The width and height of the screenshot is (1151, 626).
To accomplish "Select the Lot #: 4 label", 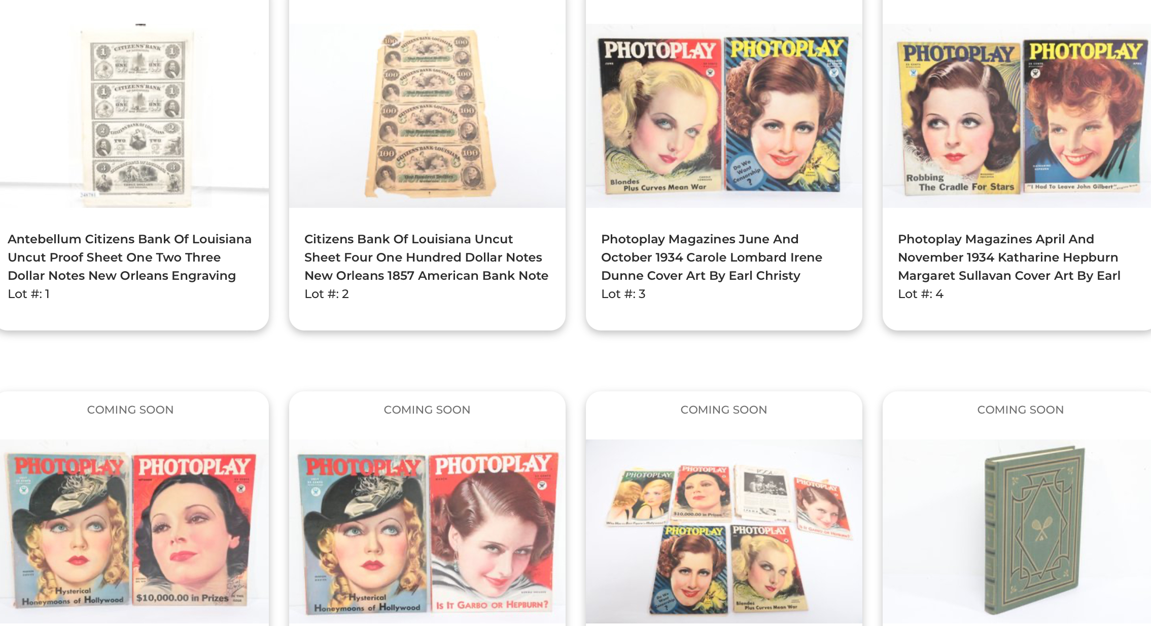I will coord(920,294).
